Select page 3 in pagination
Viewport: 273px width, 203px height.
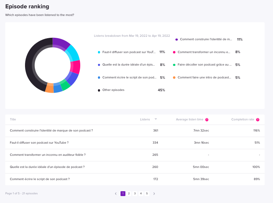[x=135, y=193]
